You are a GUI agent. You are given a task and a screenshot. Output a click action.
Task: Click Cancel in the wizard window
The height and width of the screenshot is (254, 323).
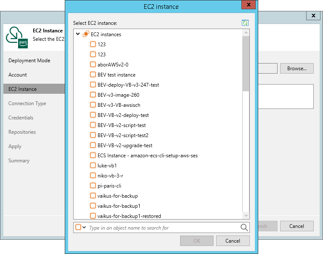point(297,226)
